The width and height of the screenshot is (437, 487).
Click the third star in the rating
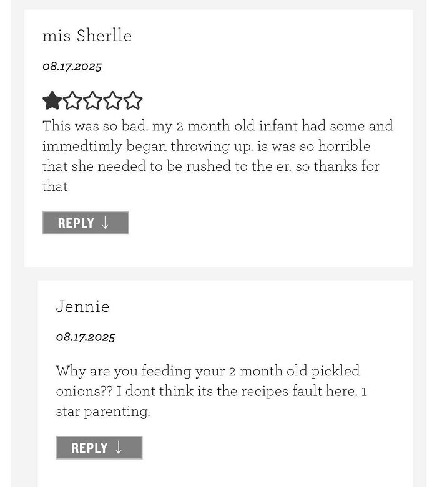pos(92,100)
